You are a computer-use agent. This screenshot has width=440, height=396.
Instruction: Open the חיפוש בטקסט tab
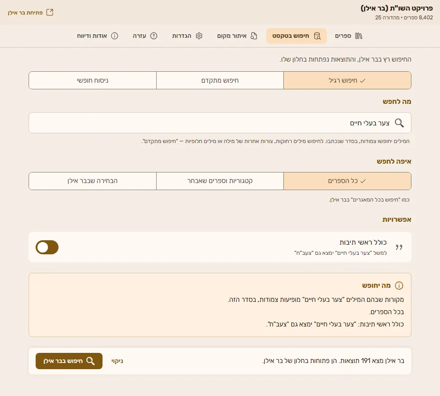click(x=297, y=36)
